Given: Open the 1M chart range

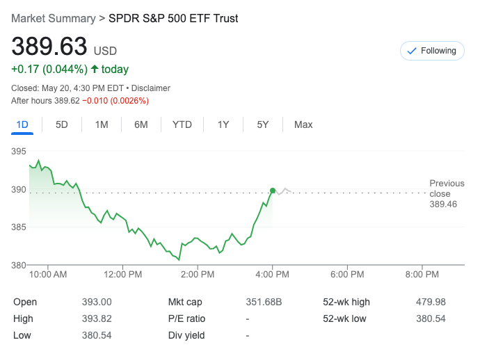Looking at the screenshot, I should tap(102, 124).
